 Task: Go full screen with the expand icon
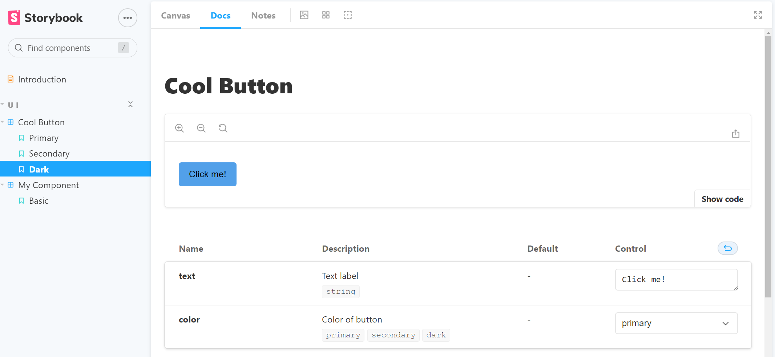tap(758, 15)
